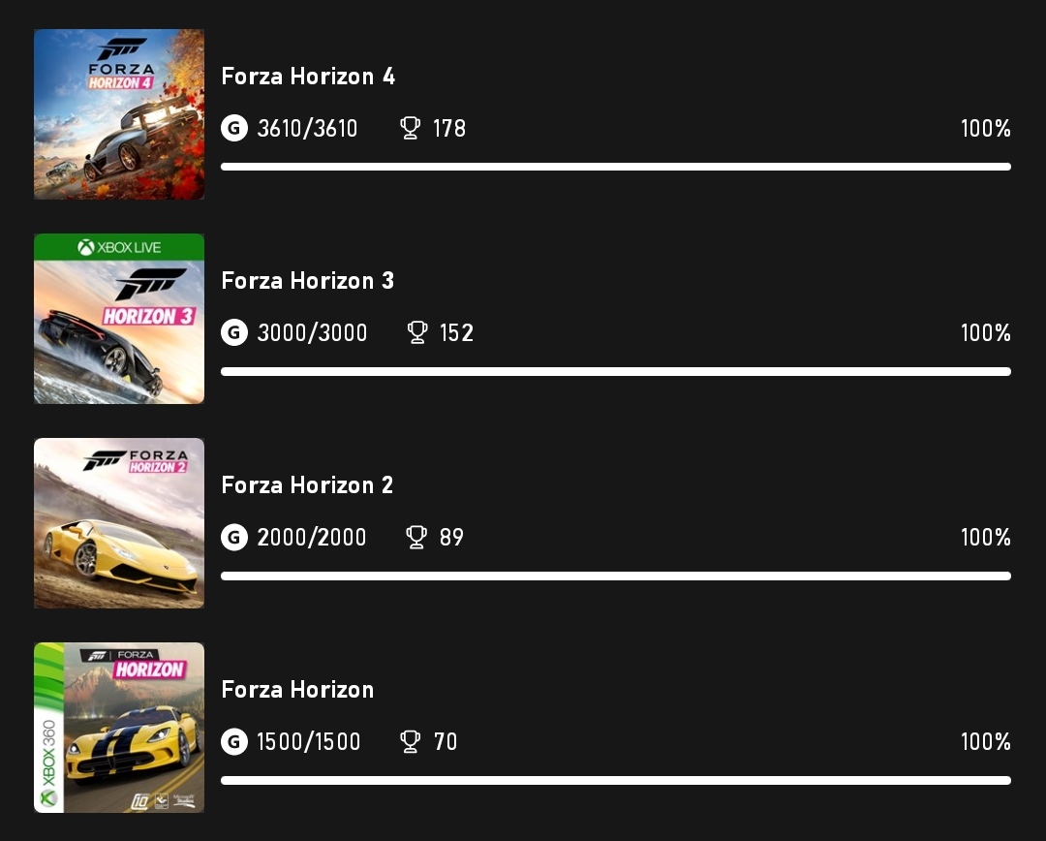Click the XBOX LIVE banner on Forza Horizon 3 art
Image resolution: width=1046 pixels, height=841 pixels.
click(x=118, y=247)
